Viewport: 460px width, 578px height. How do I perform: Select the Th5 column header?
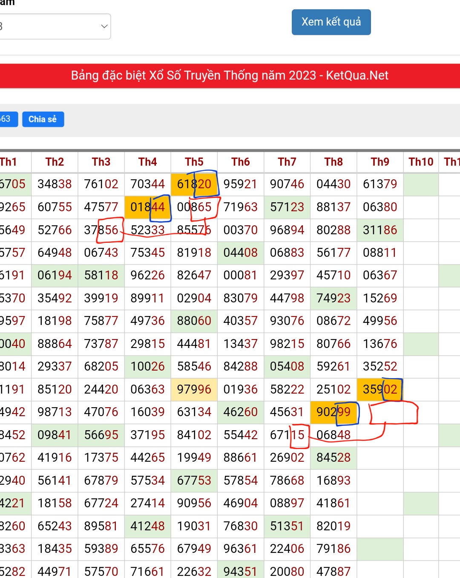(x=194, y=162)
